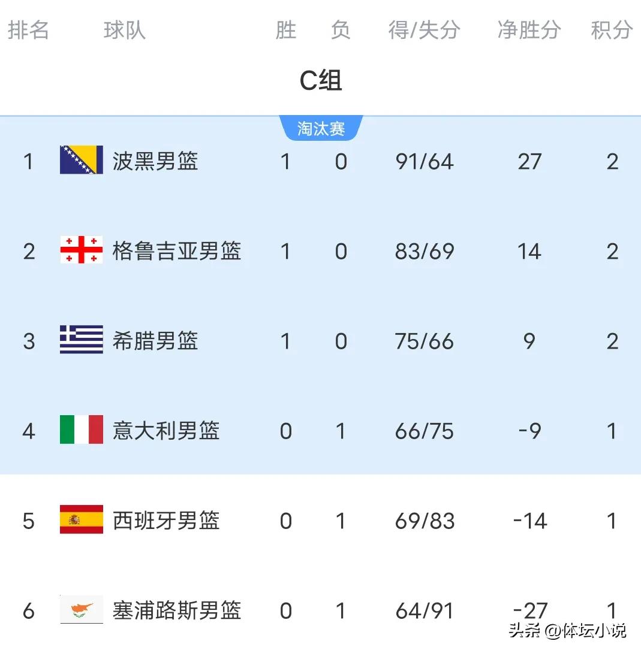Image resolution: width=641 pixels, height=653 pixels.
Task: Click the Georgia flag icon
Action: coord(82,249)
